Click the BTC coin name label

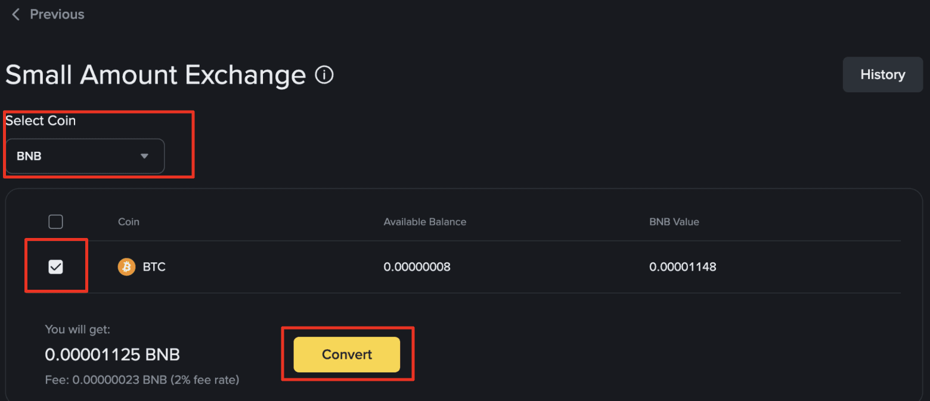click(154, 267)
